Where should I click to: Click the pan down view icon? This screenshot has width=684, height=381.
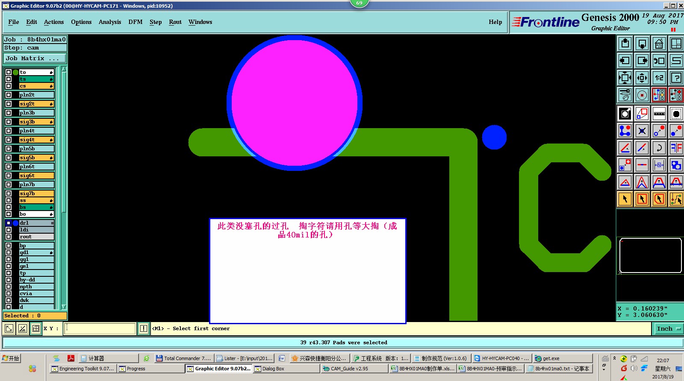point(642,44)
